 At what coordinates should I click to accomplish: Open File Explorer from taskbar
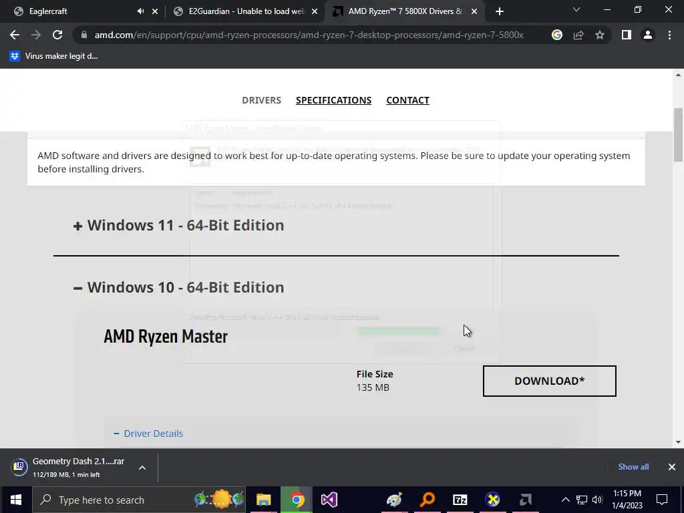[263, 500]
